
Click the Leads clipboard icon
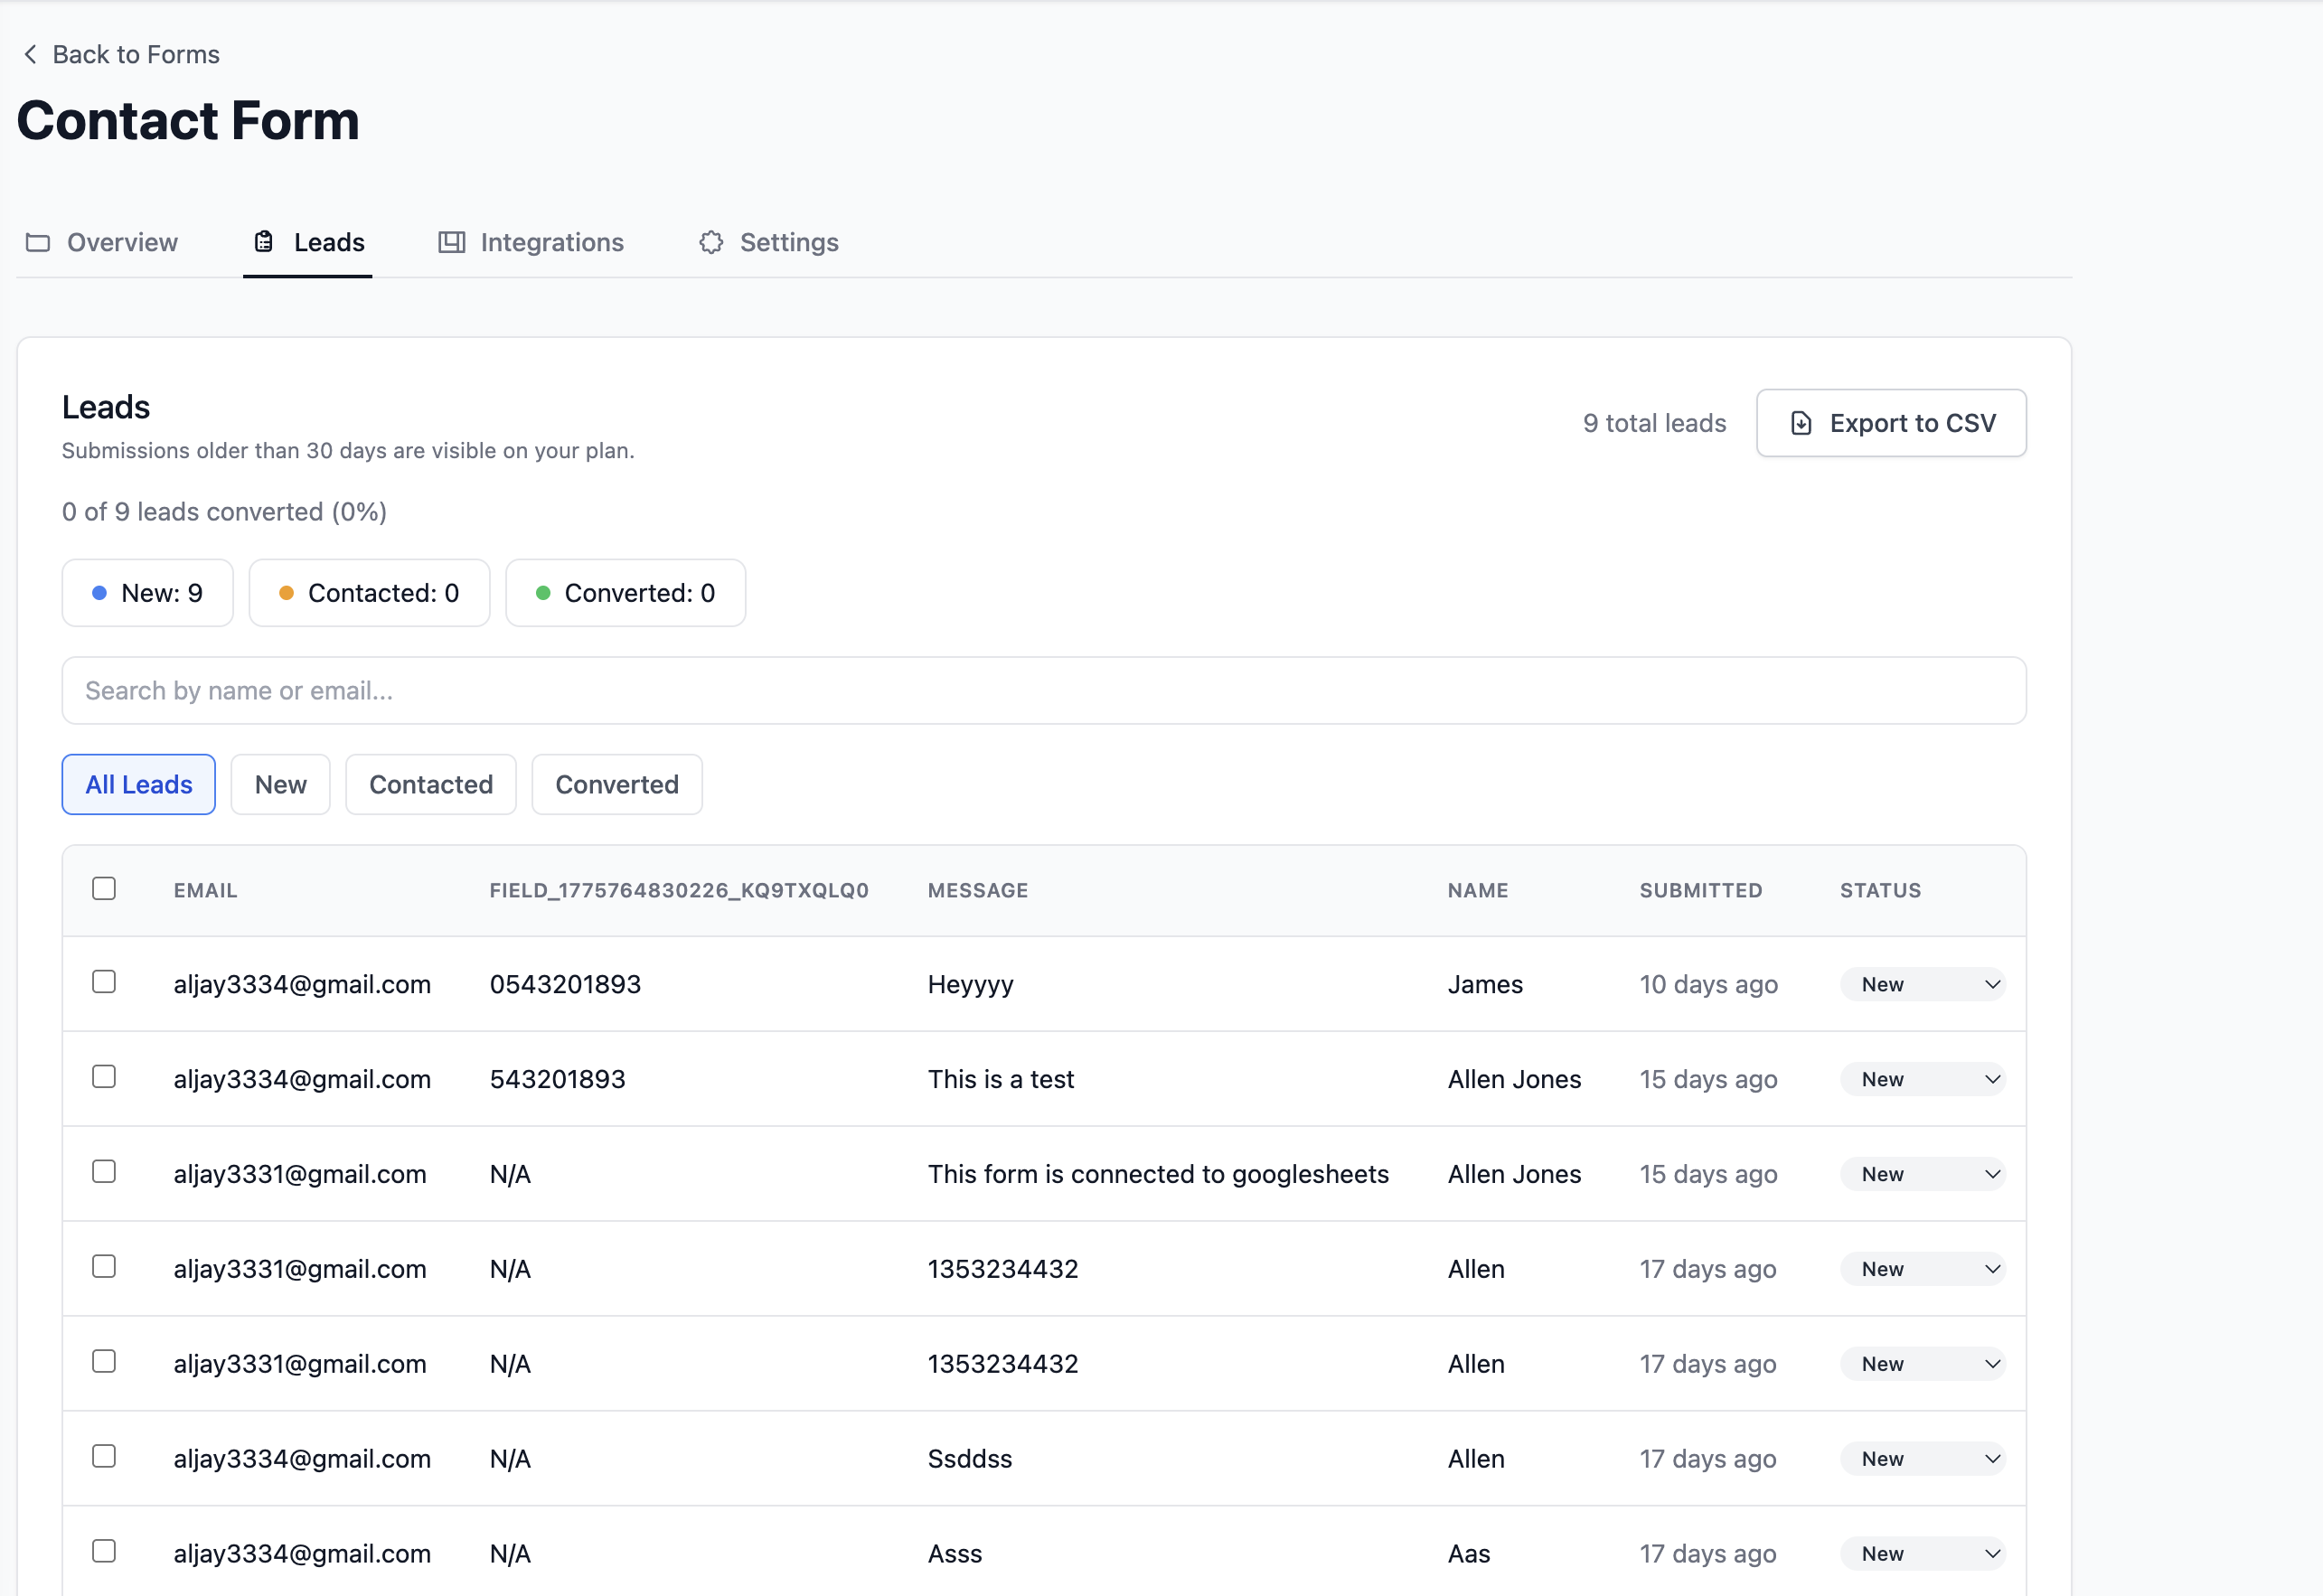(x=264, y=242)
